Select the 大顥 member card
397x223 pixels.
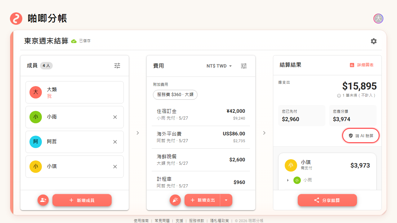coord(74,92)
